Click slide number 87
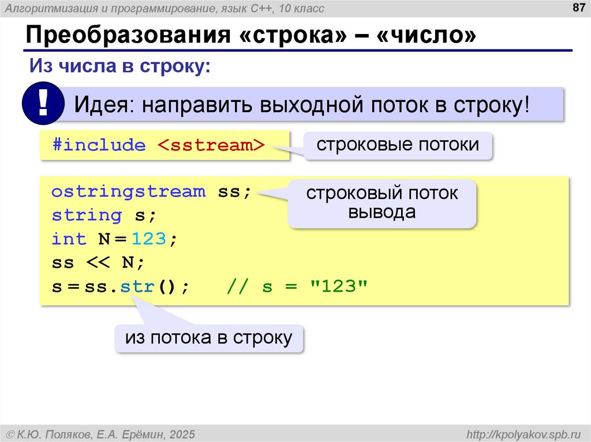The width and height of the screenshot is (591, 442). click(x=578, y=7)
